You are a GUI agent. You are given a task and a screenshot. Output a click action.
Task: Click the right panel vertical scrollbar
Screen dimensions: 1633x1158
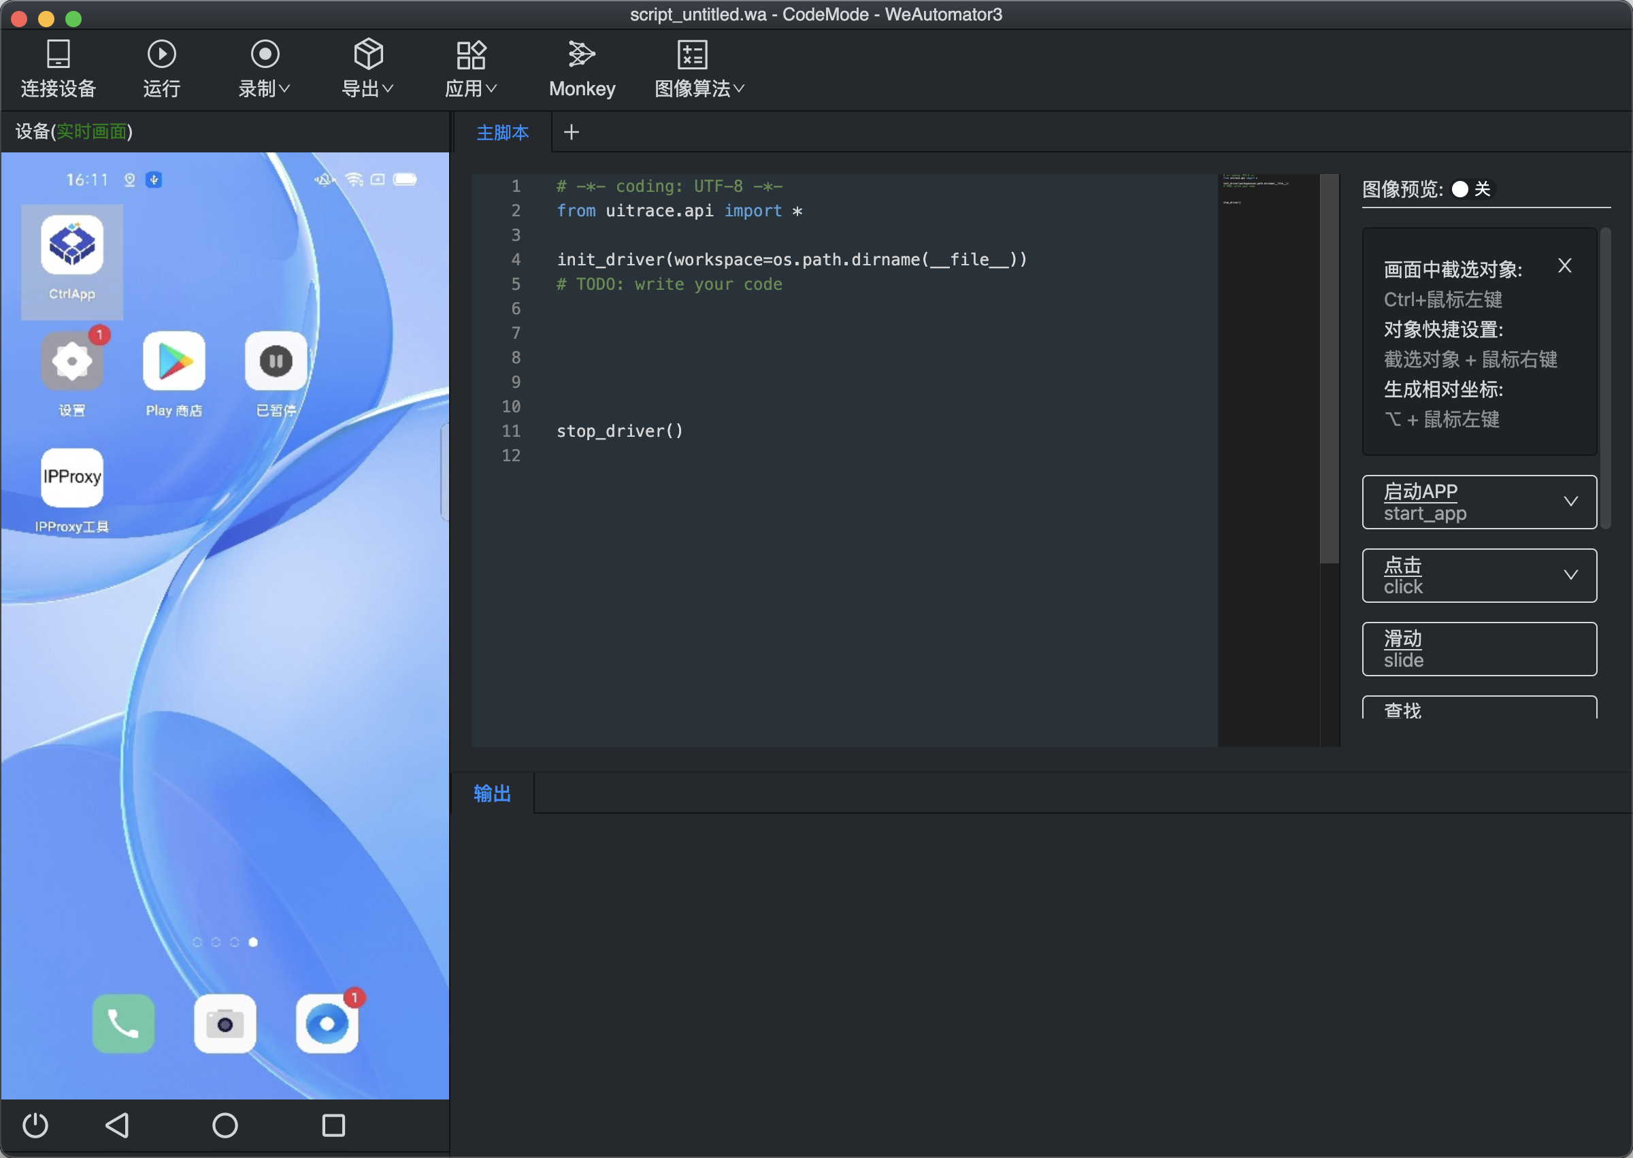tap(1606, 378)
